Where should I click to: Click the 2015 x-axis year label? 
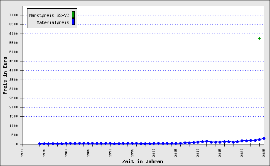(220, 153)
